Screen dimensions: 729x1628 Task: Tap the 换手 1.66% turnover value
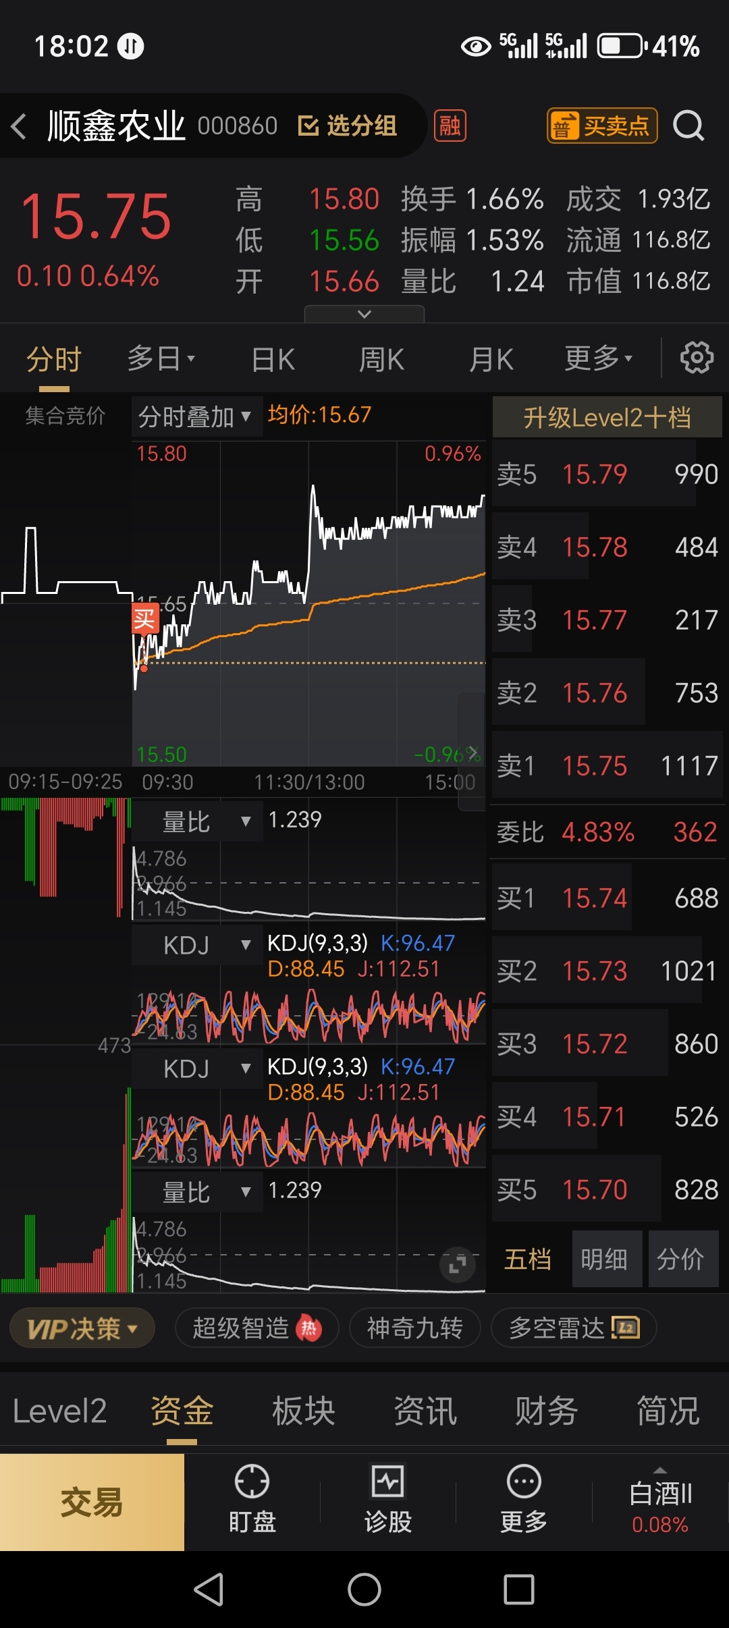473,199
